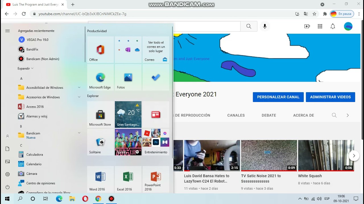The width and height of the screenshot is (364, 204).
Task: Open the Fotos tile
Action: tap(128, 77)
